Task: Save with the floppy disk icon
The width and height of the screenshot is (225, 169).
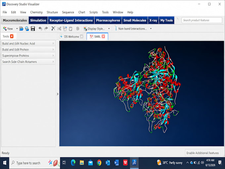Action: click(33, 29)
